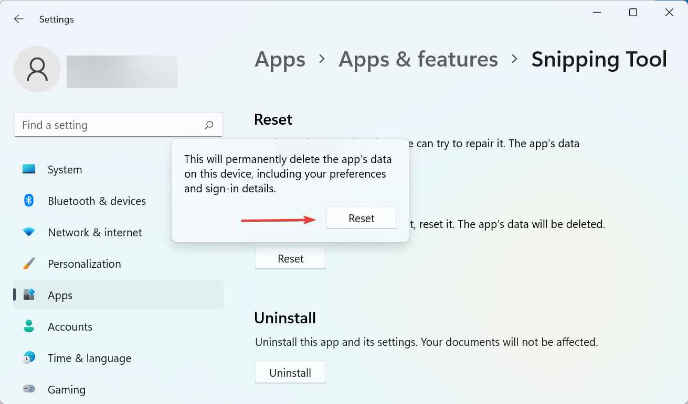This screenshot has height=404, width=688.
Task: Click inside the Find a setting box
Action: (105, 125)
